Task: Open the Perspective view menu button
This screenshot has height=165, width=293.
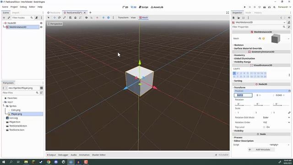Action: point(55,24)
